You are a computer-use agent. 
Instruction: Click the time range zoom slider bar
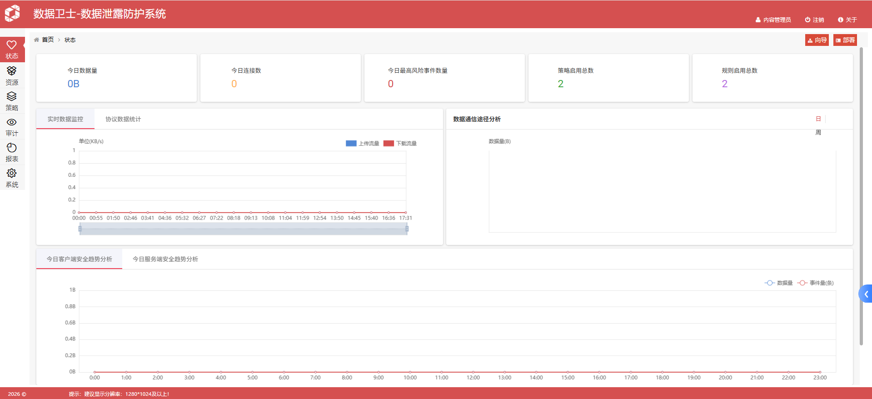pos(243,229)
